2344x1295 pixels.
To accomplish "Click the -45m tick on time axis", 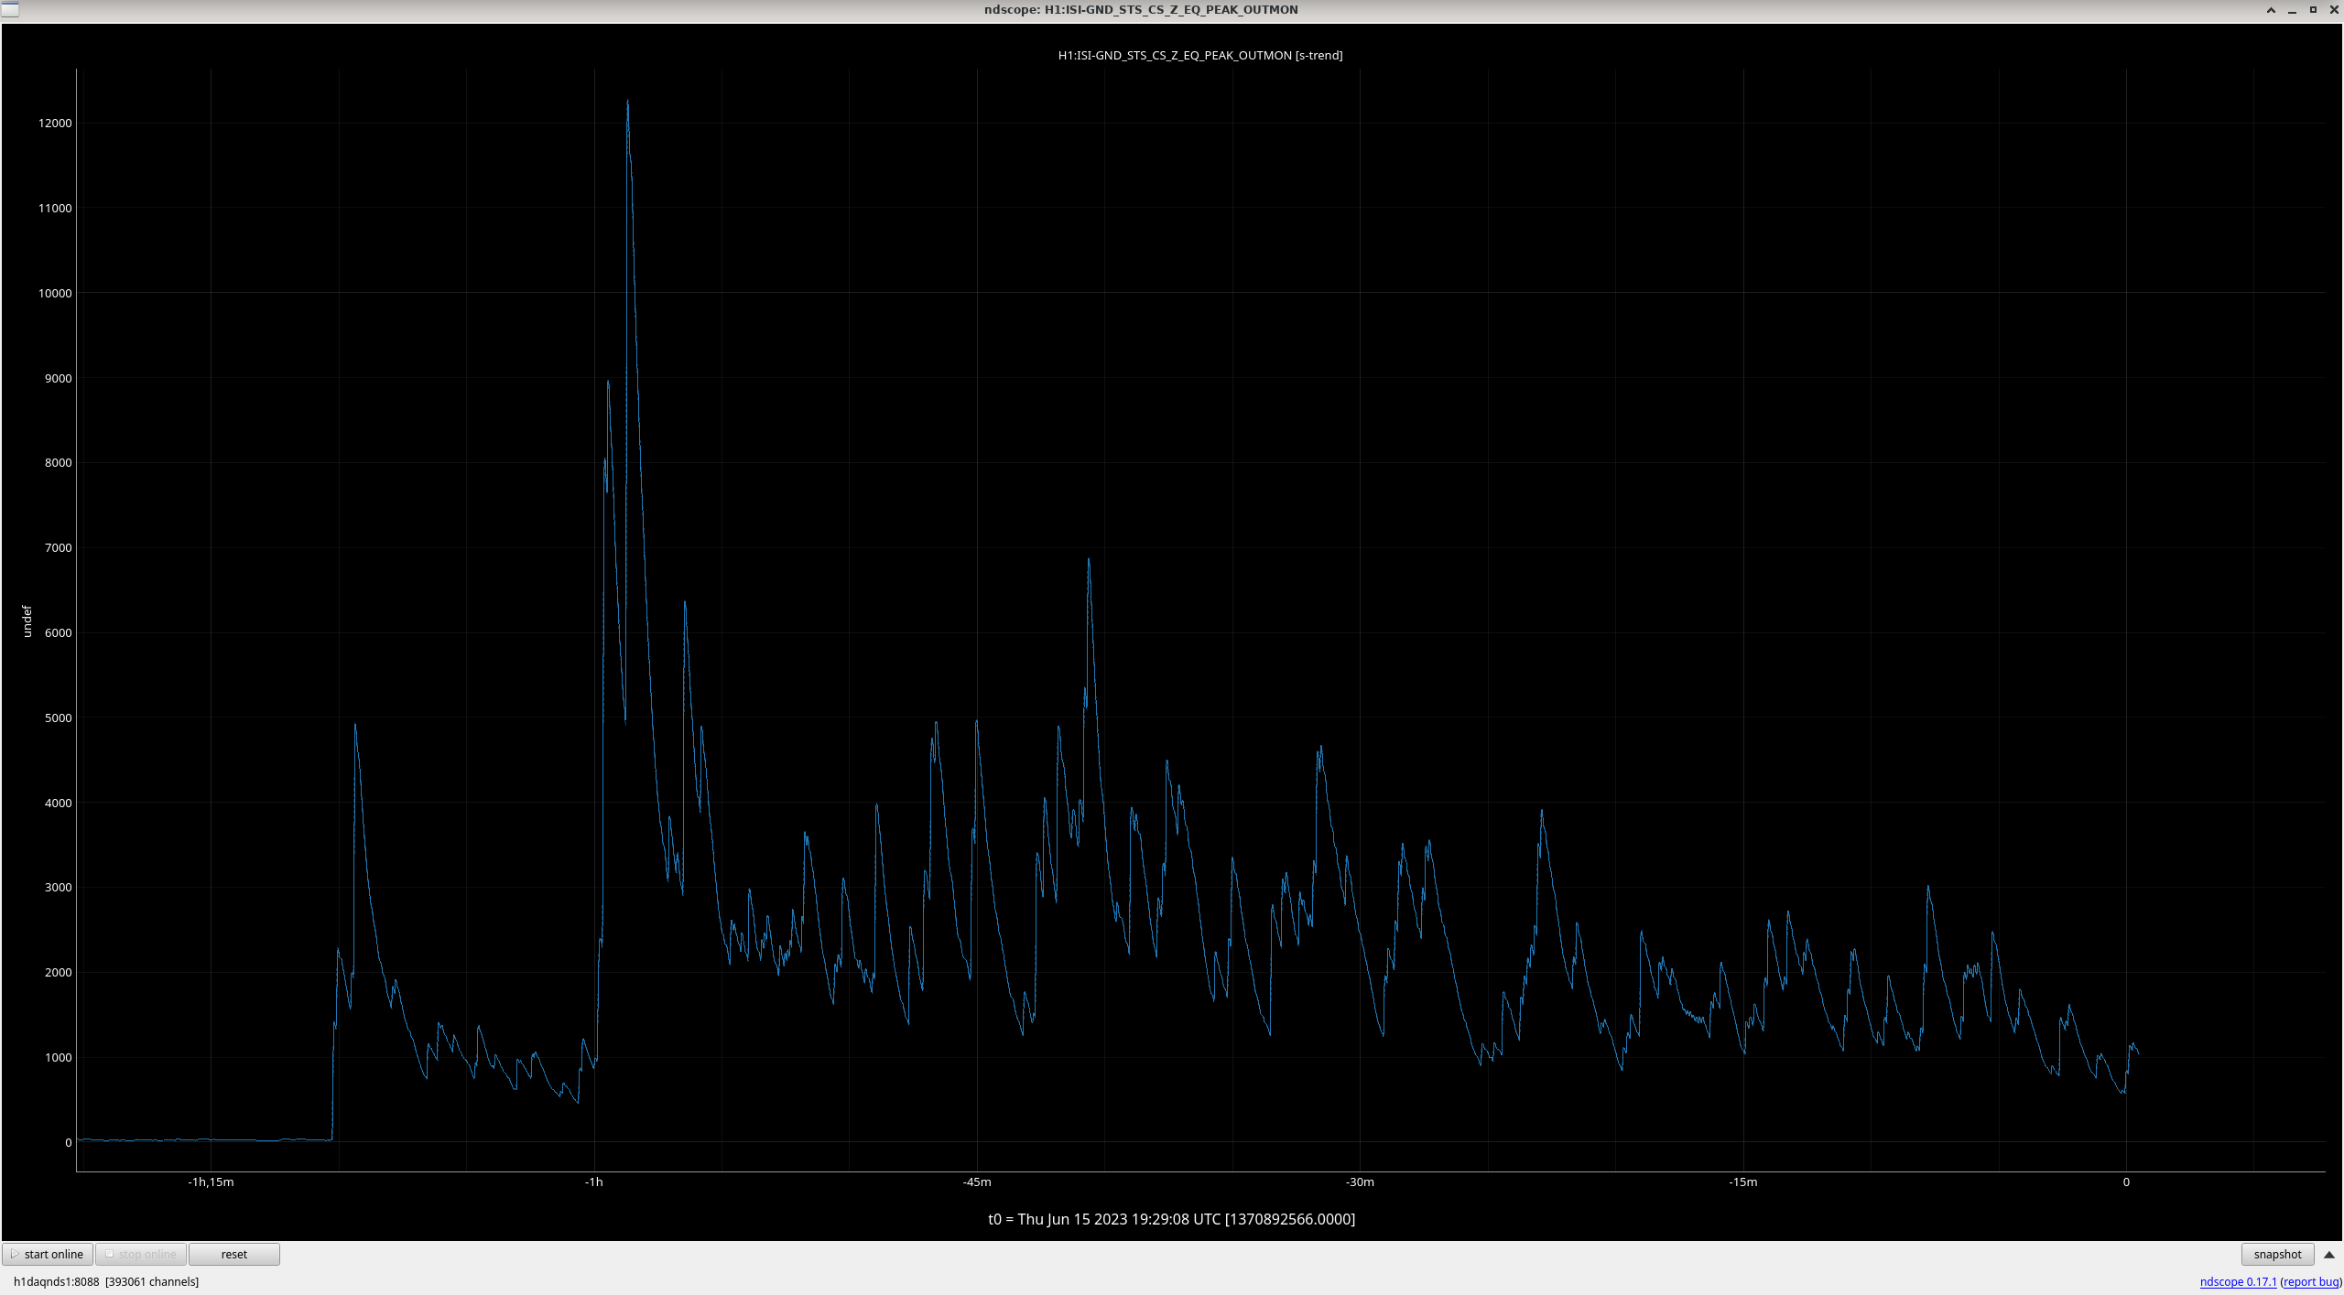I will click(x=976, y=1182).
